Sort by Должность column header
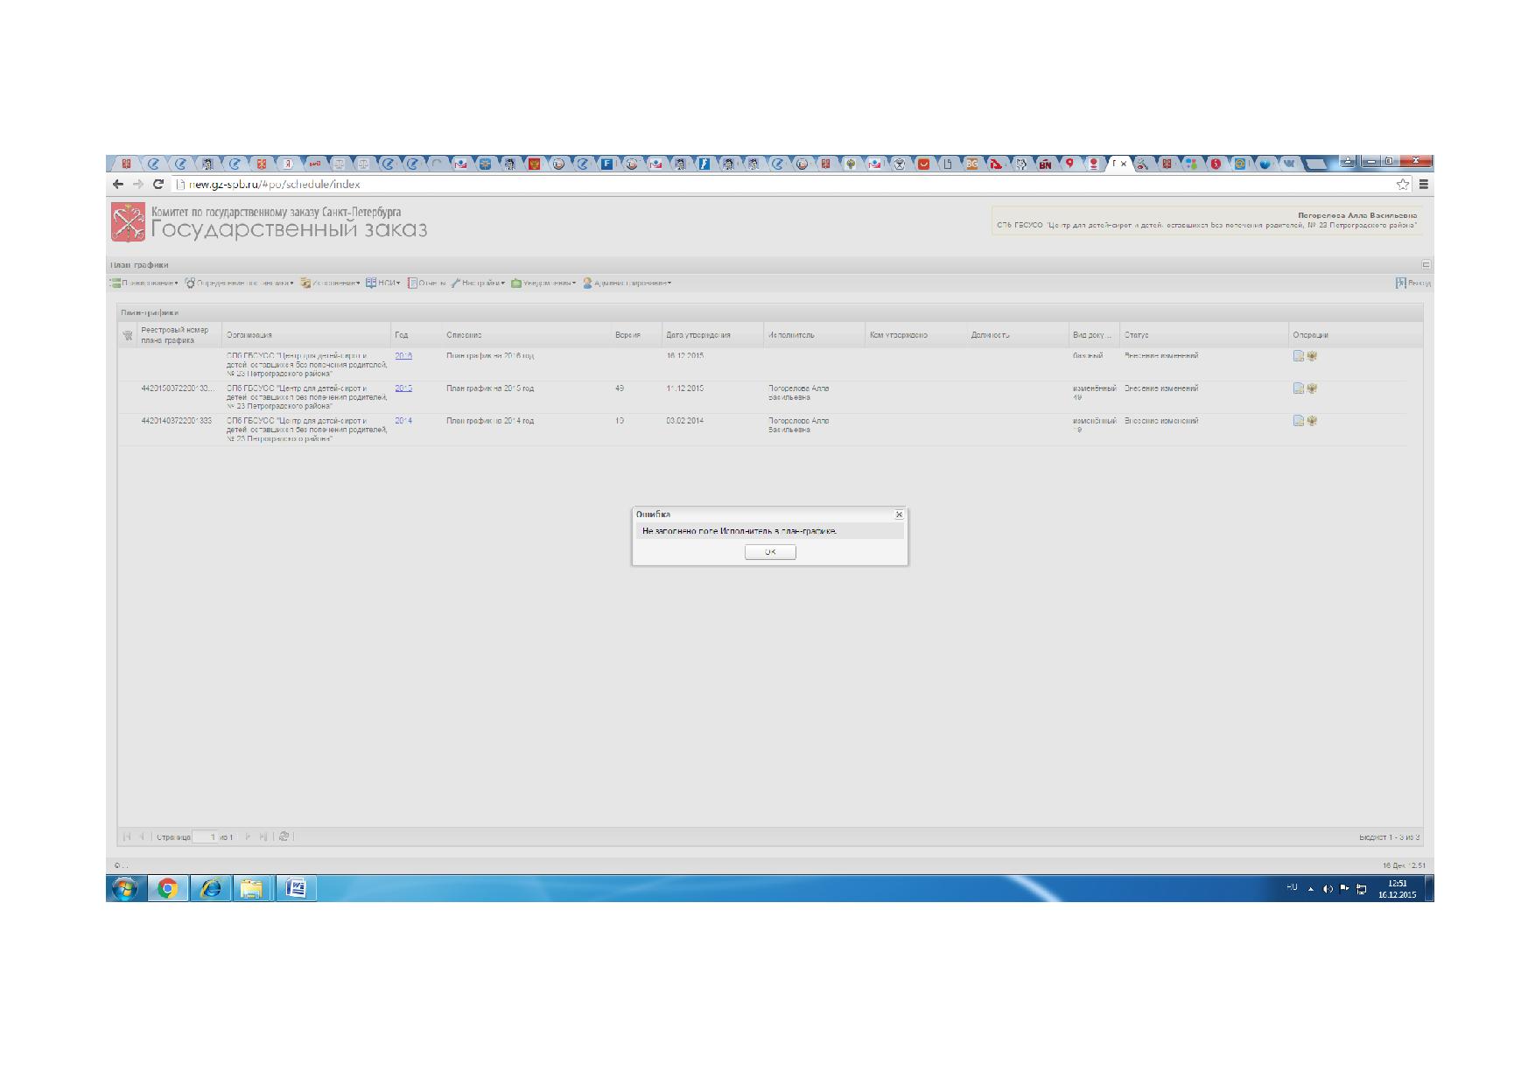 click(1018, 335)
